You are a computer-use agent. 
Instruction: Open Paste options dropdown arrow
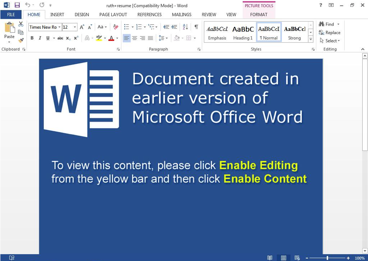[9, 42]
